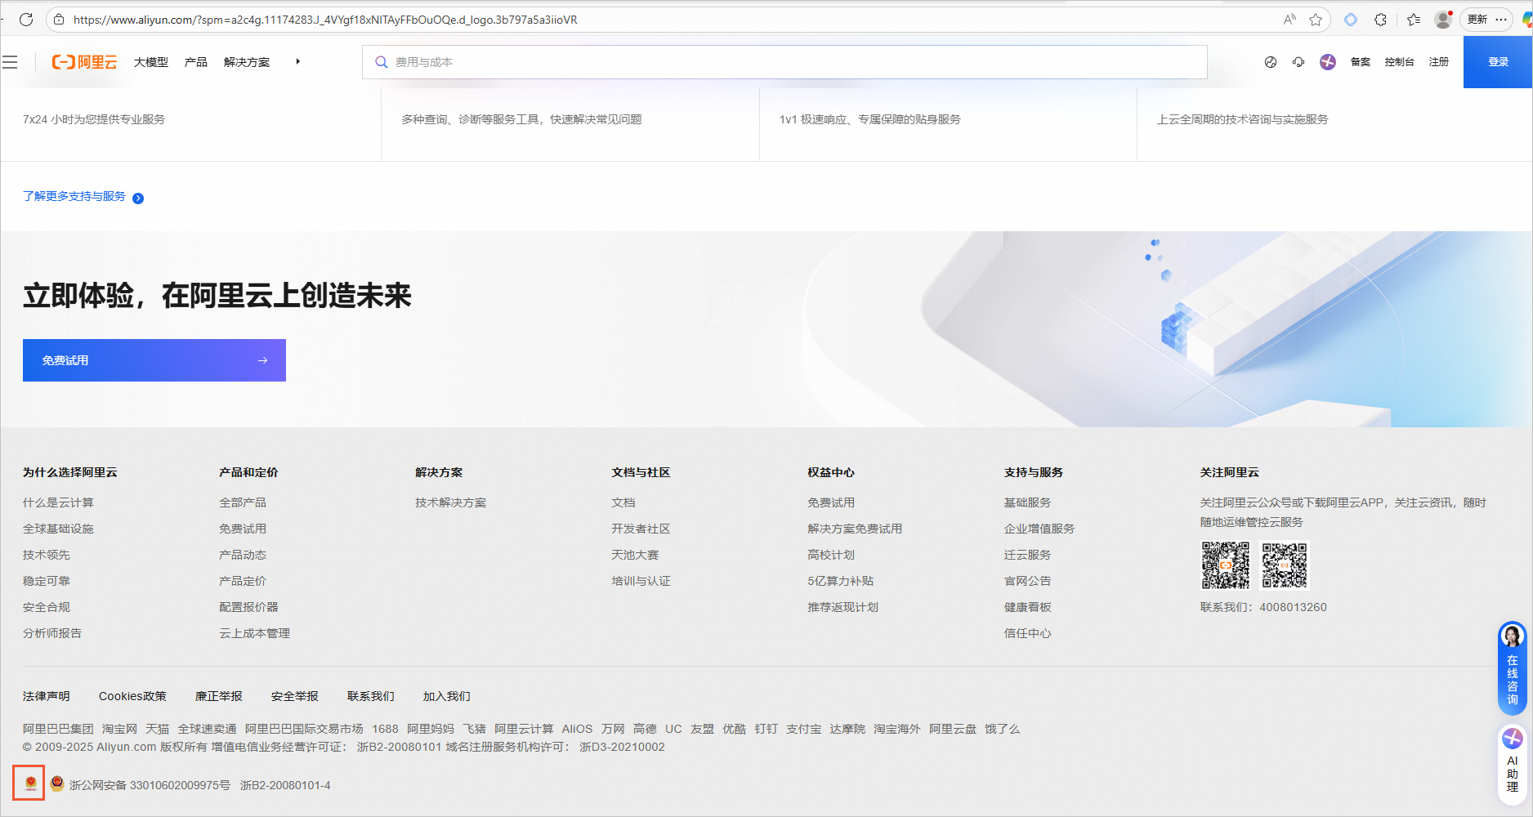Visit 开发者社区 from the footer
The image size is (1533, 817).
641,529
